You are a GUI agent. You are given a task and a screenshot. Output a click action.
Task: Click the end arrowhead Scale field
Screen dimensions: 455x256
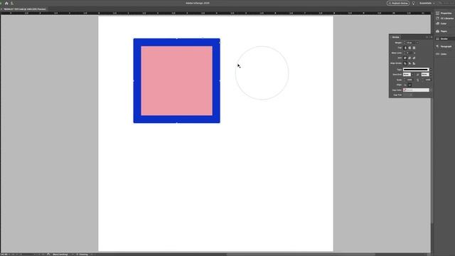(427, 80)
